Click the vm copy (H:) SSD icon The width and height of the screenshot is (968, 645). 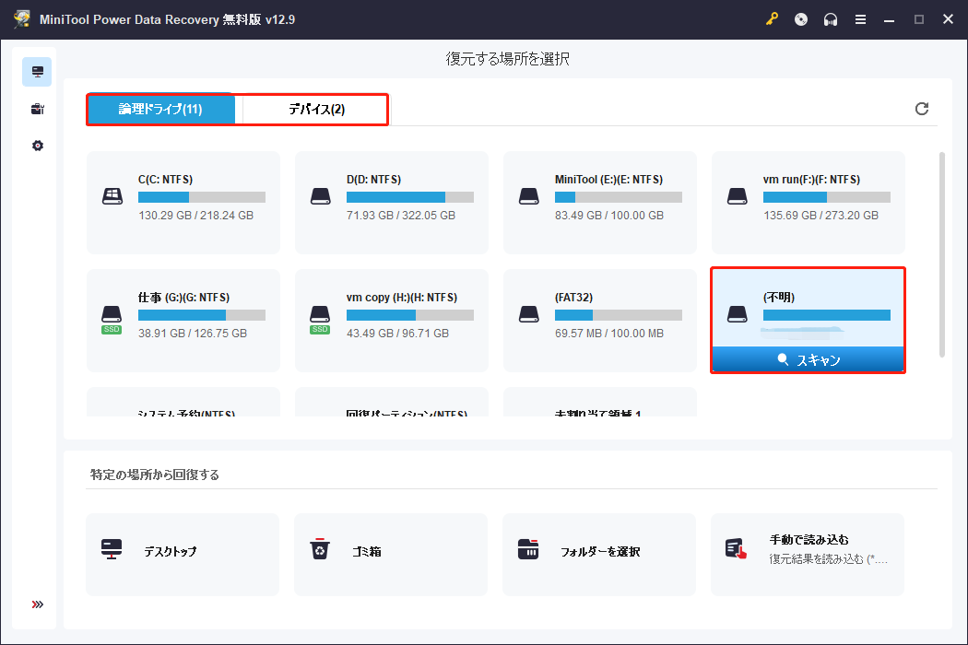320,319
